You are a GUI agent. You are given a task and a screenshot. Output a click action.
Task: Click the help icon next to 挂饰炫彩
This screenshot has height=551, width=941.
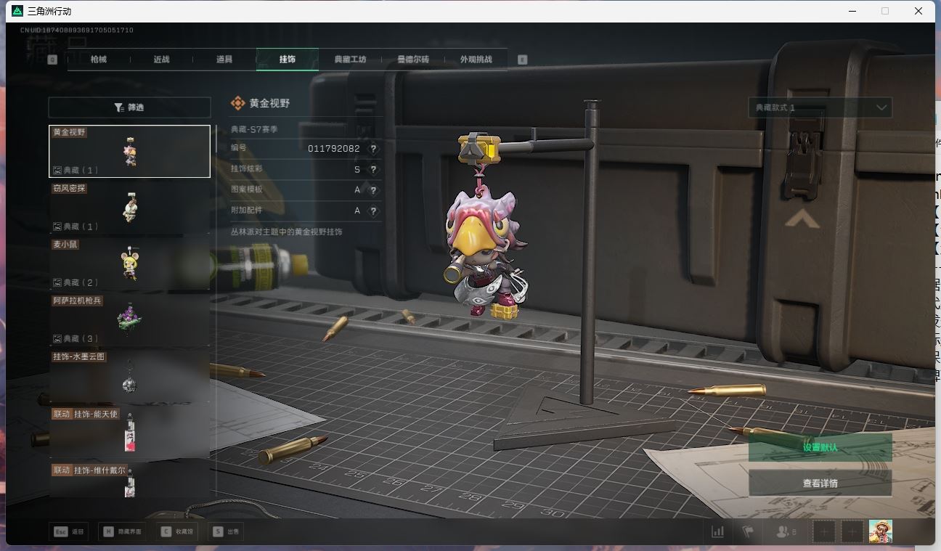pyautogui.click(x=373, y=170)
